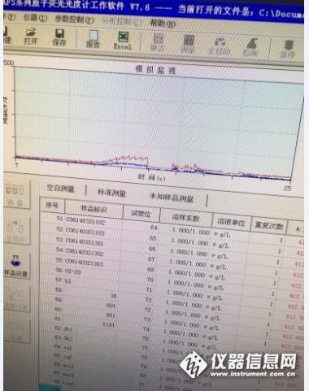Open the 参数控制(P) menu
The height and width of the screenshot is (391, 309).
click(x=74, y=20)
